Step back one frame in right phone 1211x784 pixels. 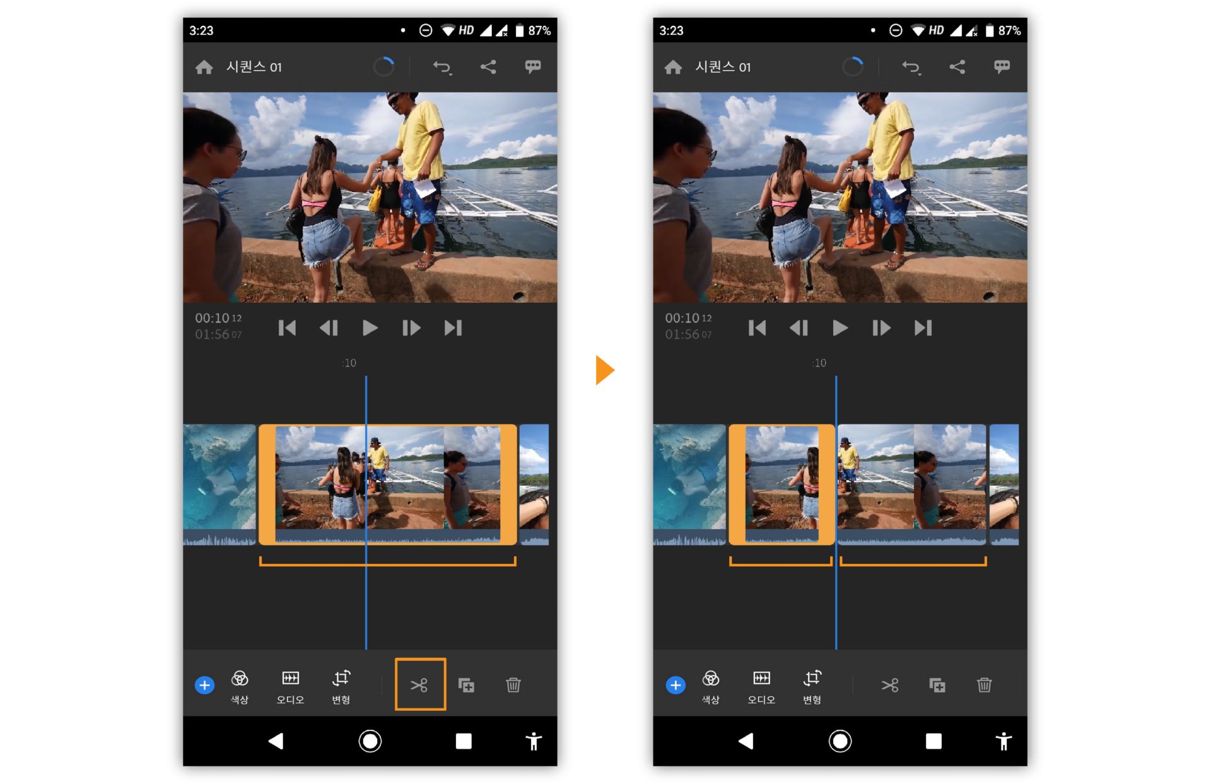click(x=799, y=328)
